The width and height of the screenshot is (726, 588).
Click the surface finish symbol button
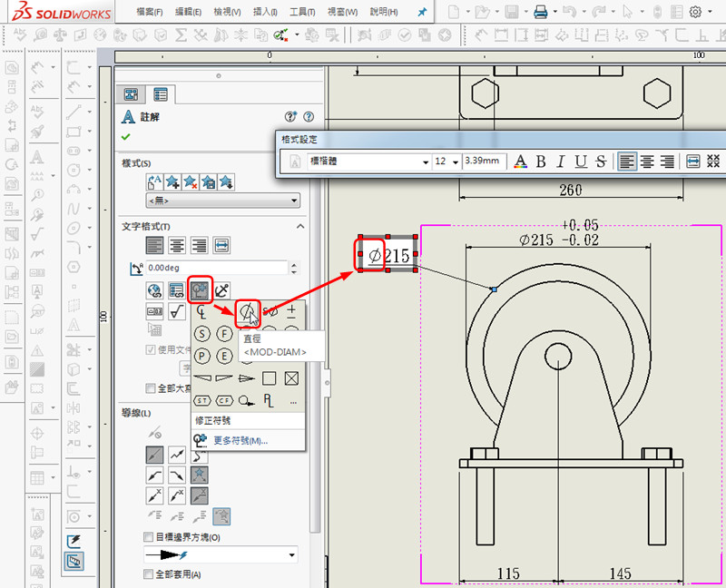[178, 312]
